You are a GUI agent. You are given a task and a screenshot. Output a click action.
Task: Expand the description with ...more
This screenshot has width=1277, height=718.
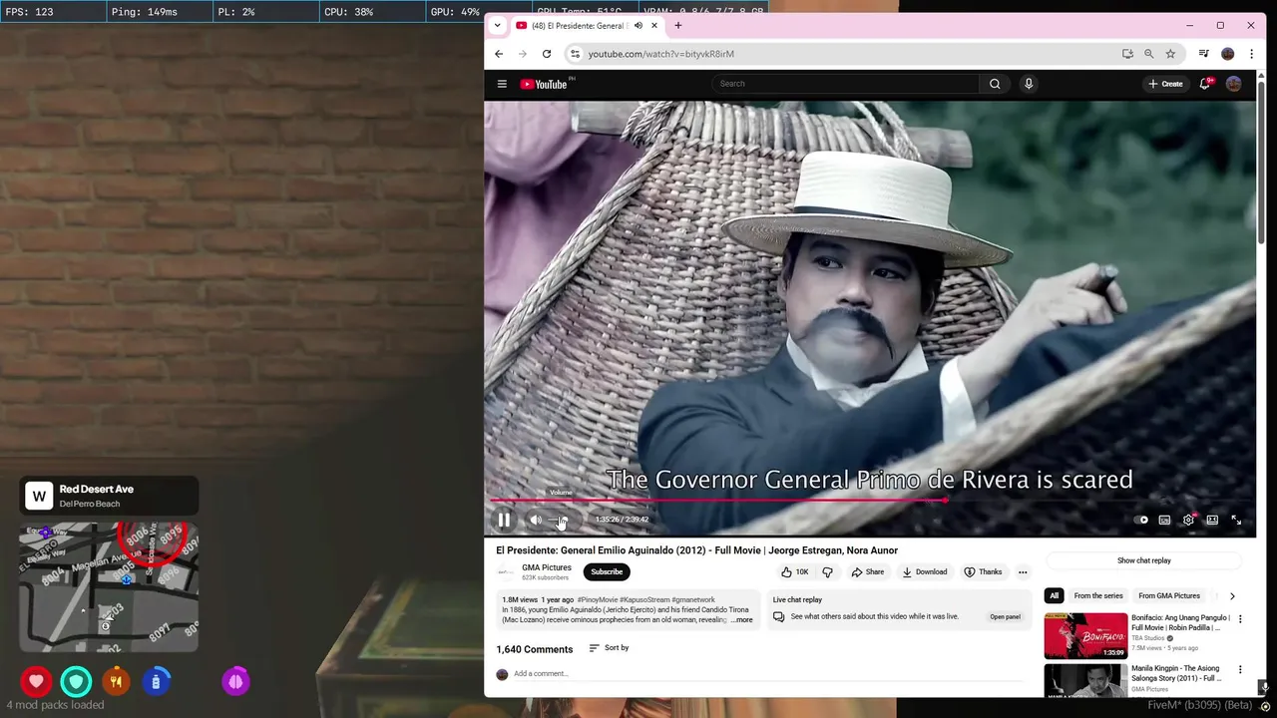741,620
